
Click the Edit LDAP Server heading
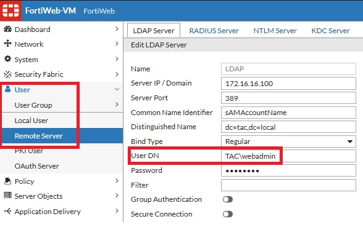159,45
